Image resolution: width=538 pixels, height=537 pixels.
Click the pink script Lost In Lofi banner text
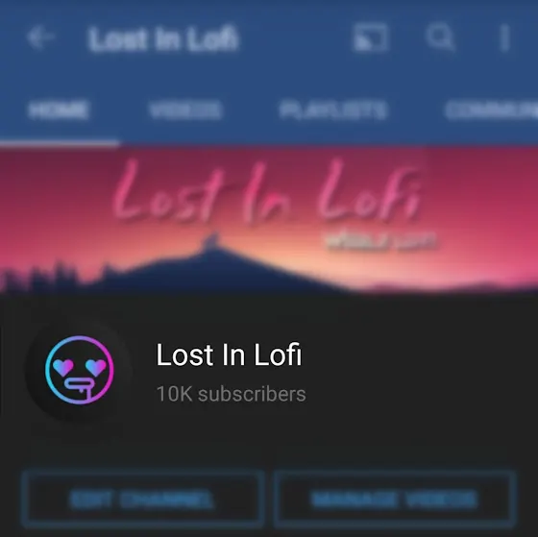coord(267,191)
